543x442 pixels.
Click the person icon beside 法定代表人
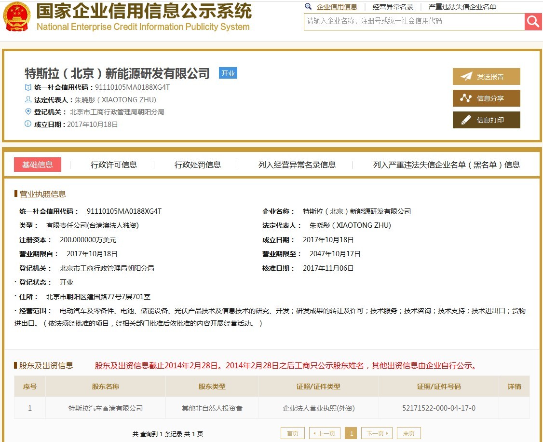tap(28, 100)
